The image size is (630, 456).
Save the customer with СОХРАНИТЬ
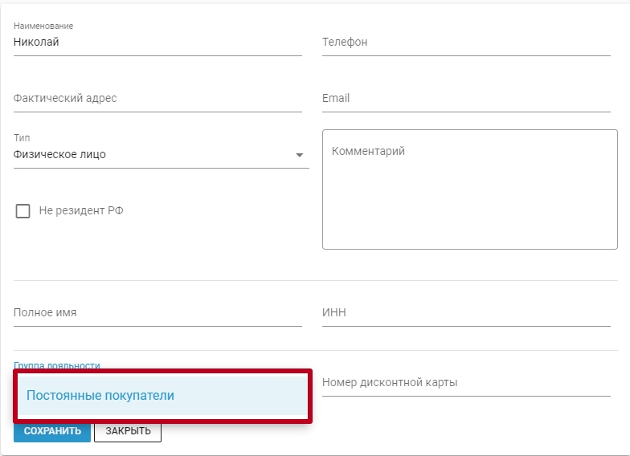52,431
